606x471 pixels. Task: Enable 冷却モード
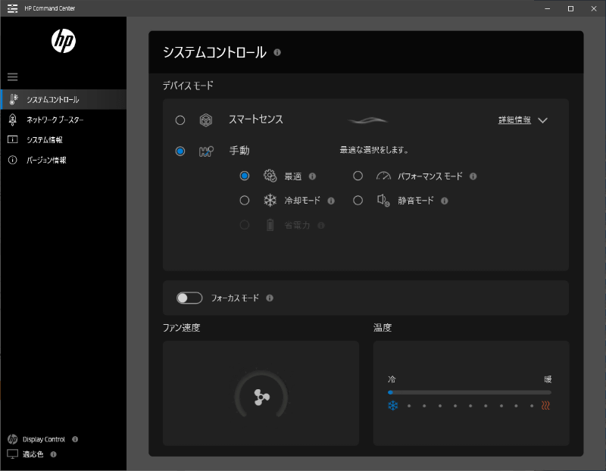245,201
